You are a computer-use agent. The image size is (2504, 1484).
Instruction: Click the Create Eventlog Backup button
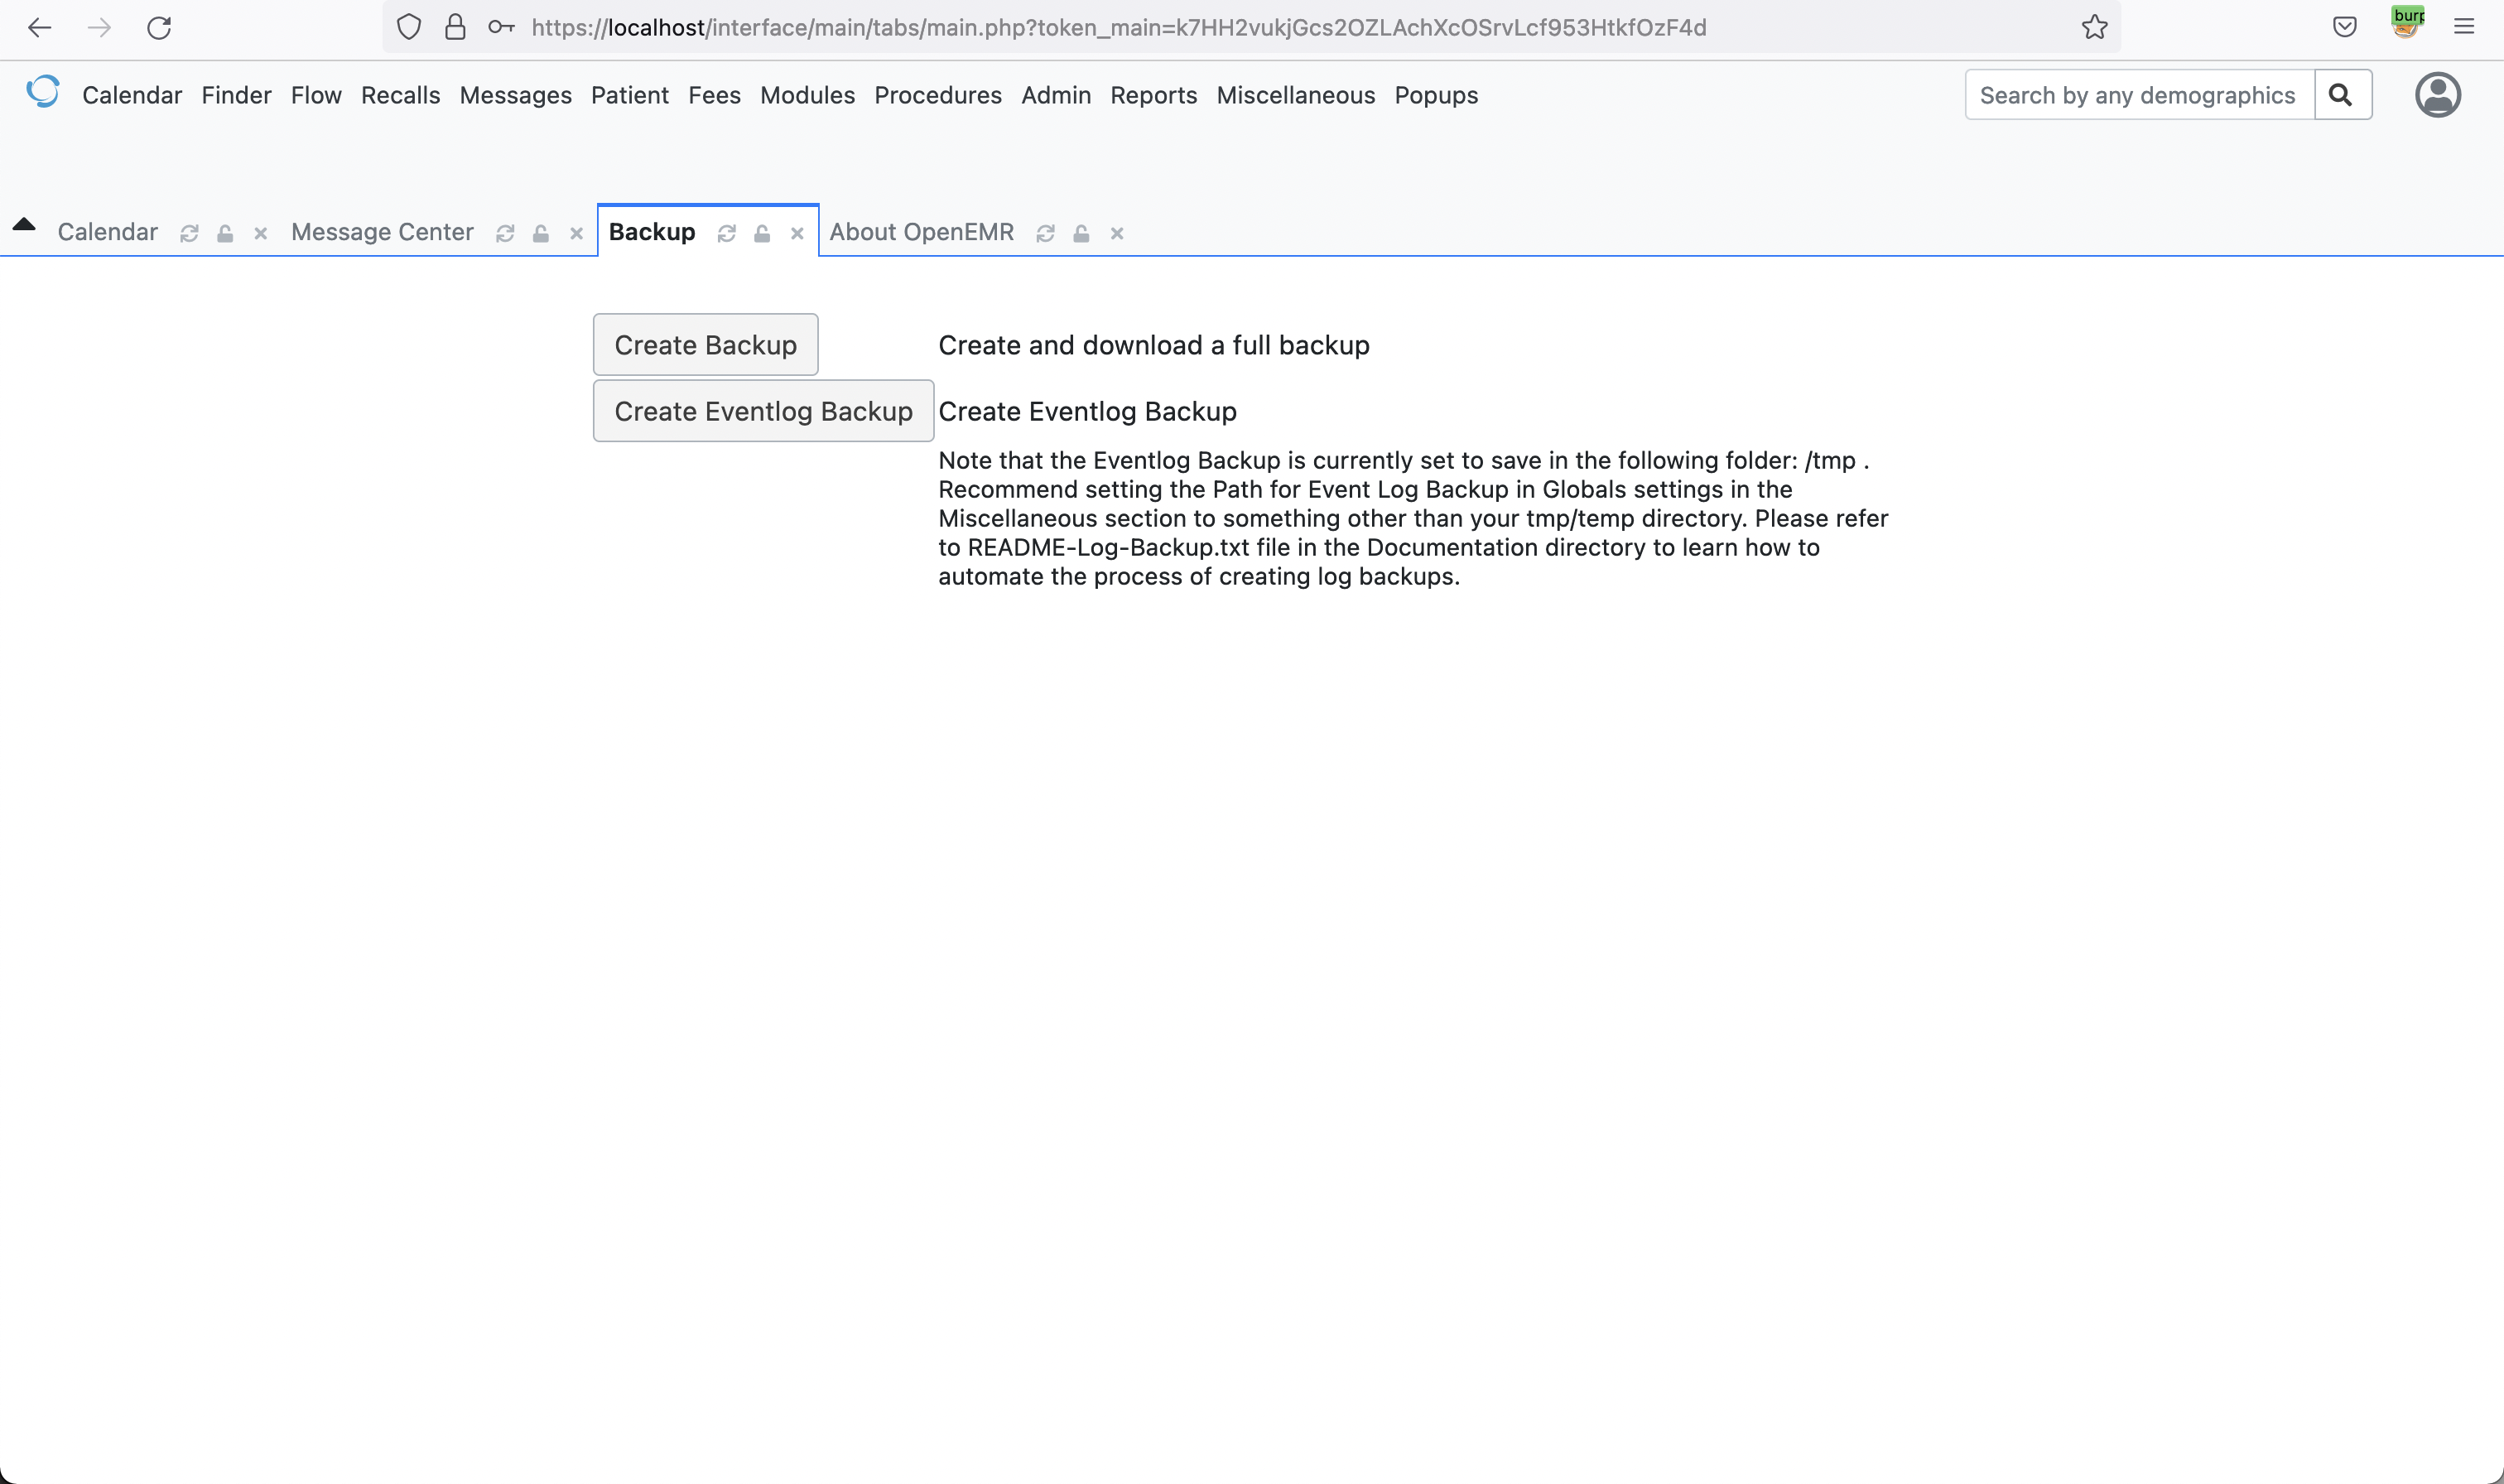coord(763,411)
